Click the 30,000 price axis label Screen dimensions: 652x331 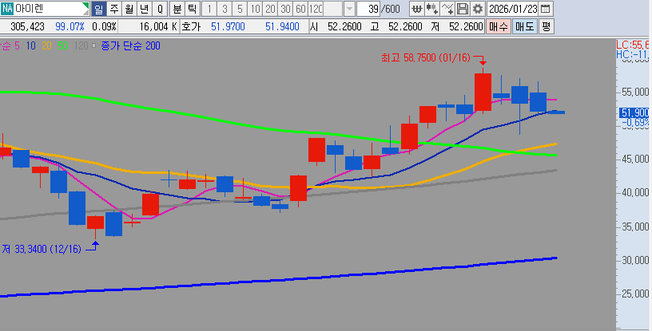click(x=635, y=260)
